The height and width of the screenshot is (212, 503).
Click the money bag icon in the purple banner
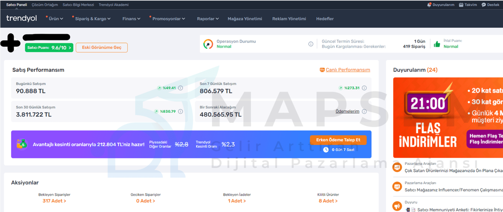pos(22,144)
